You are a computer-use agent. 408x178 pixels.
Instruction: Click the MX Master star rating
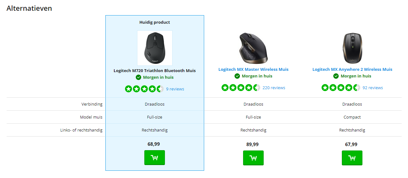pos(241,88)
